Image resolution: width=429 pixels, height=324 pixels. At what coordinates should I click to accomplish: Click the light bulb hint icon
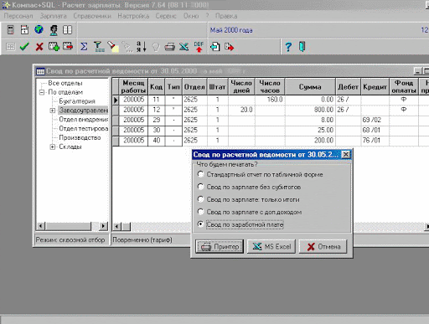tap(156, 47)
